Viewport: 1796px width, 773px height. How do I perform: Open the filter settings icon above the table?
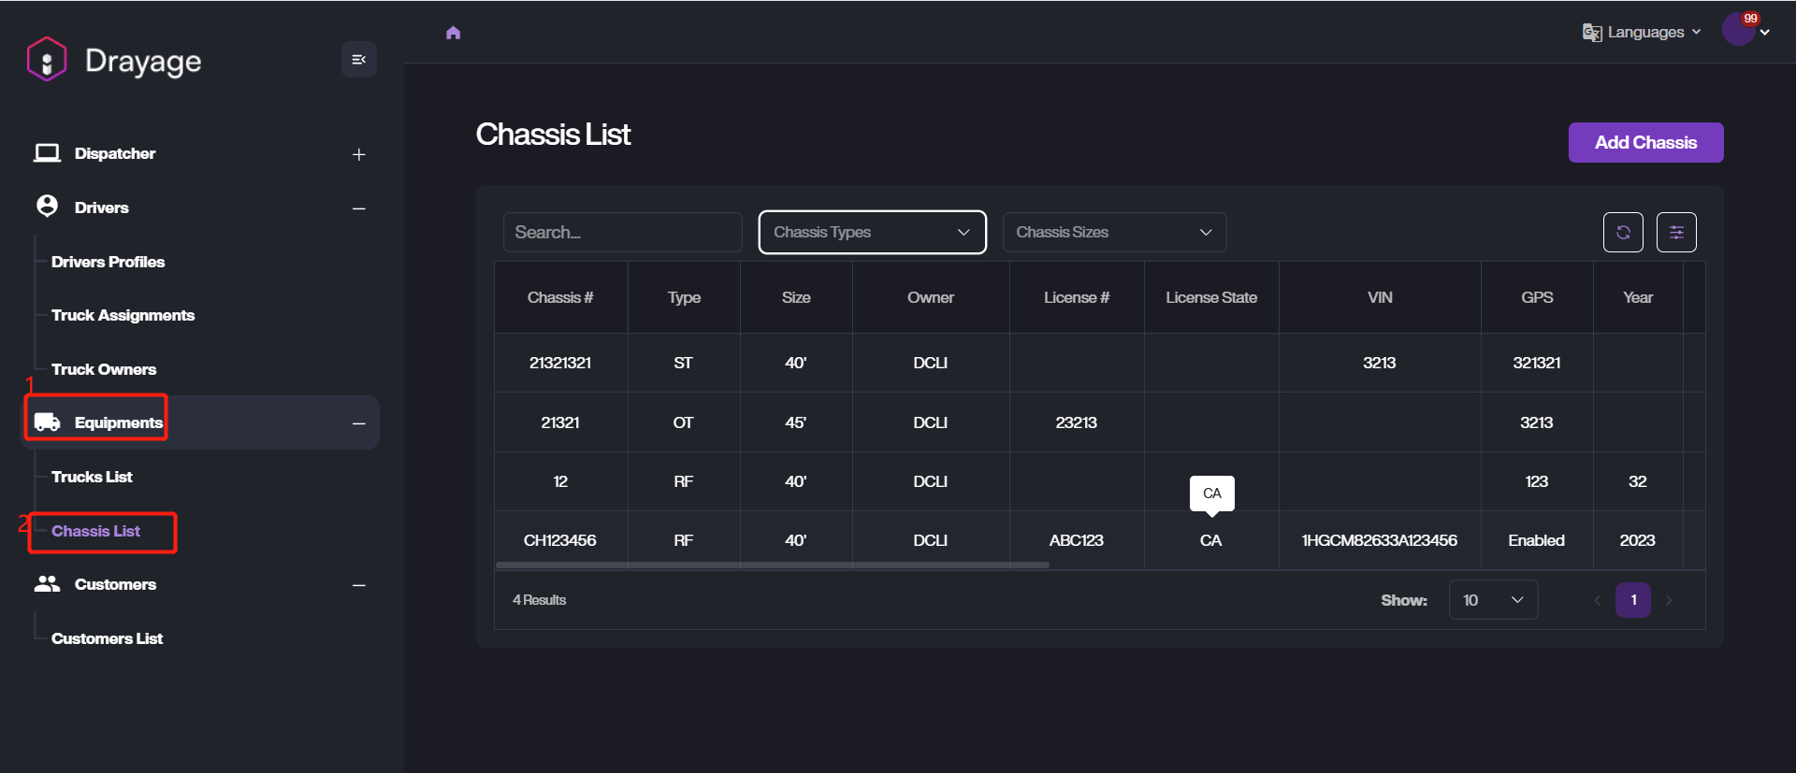click(x=1676, y=232)
